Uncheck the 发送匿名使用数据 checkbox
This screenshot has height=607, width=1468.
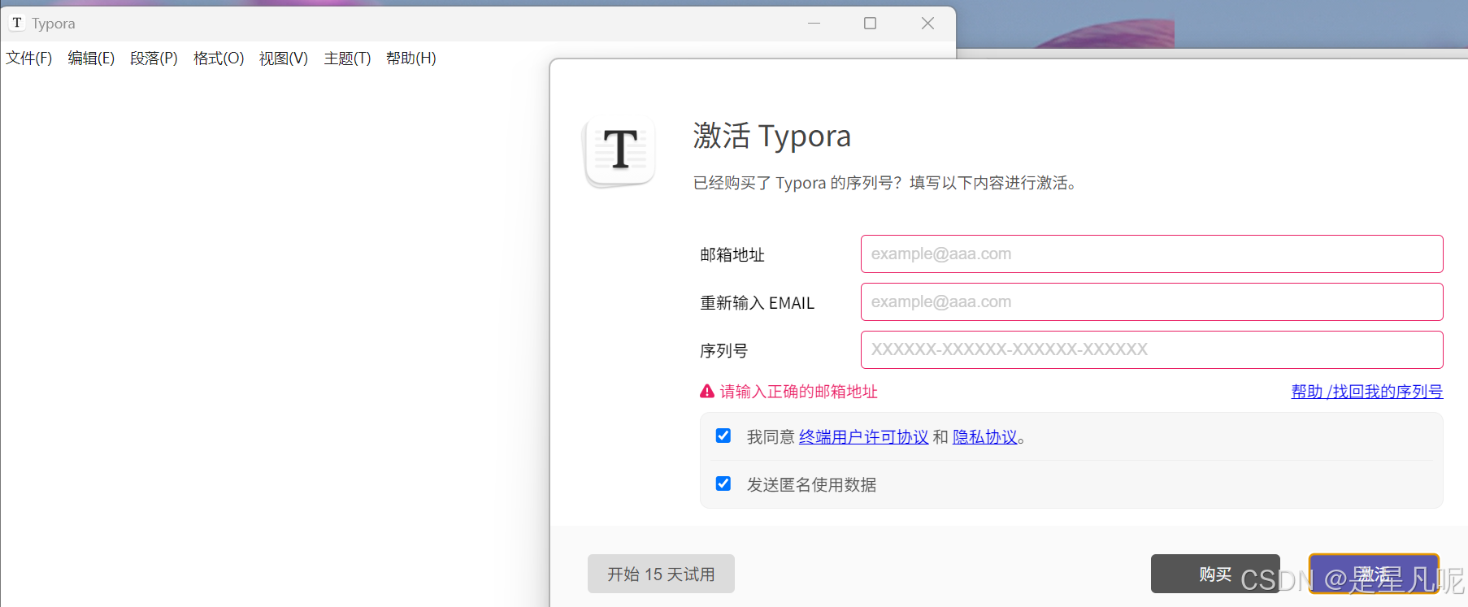[x=723, y=484]
